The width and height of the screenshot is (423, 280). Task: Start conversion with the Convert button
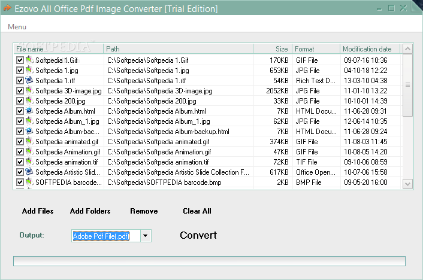(198, 235)
